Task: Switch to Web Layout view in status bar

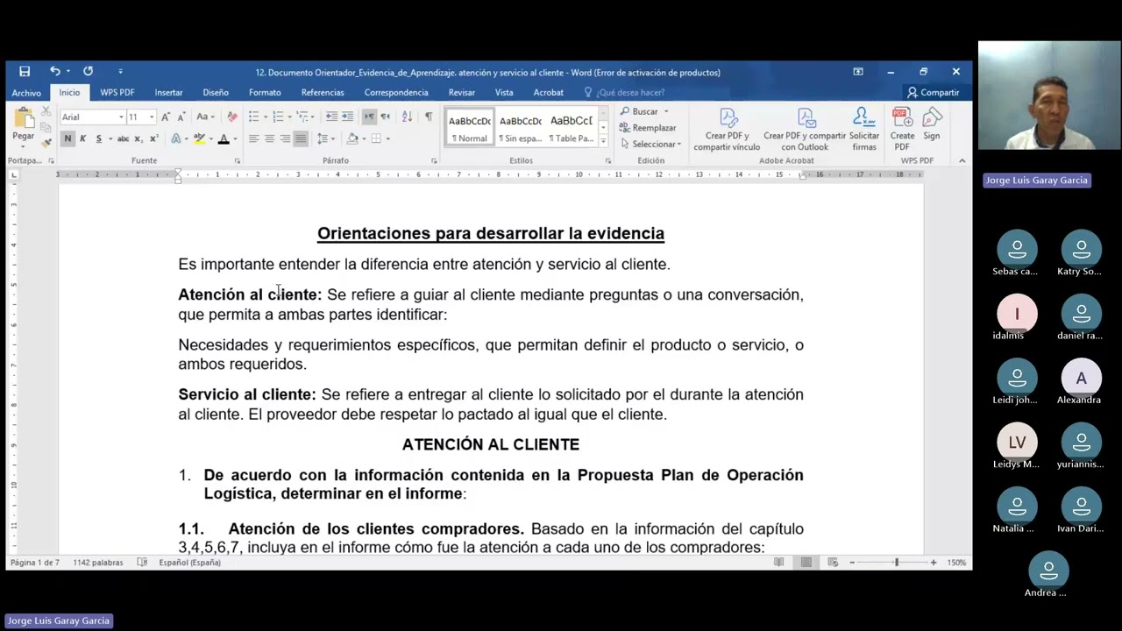Action: coord(833,562)
